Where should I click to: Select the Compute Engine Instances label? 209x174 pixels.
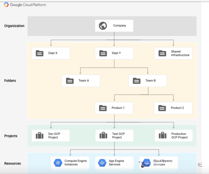tap(75, 163)
